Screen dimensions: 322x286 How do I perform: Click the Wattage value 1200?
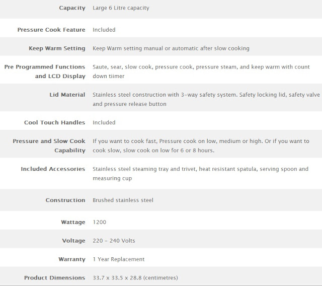(100, 222)
